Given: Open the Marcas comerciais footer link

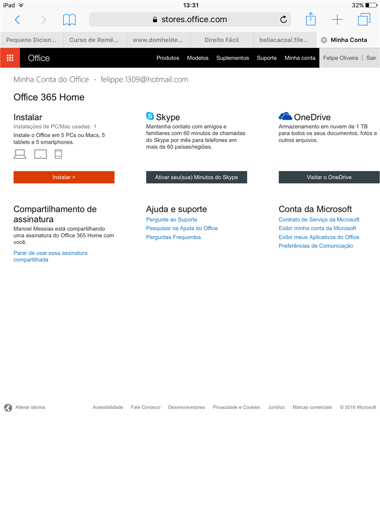Looking at the screenshot, I should click(x=312, y=407).
